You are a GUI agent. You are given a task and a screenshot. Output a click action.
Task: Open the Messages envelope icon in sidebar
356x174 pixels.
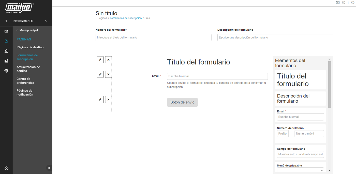6,31
